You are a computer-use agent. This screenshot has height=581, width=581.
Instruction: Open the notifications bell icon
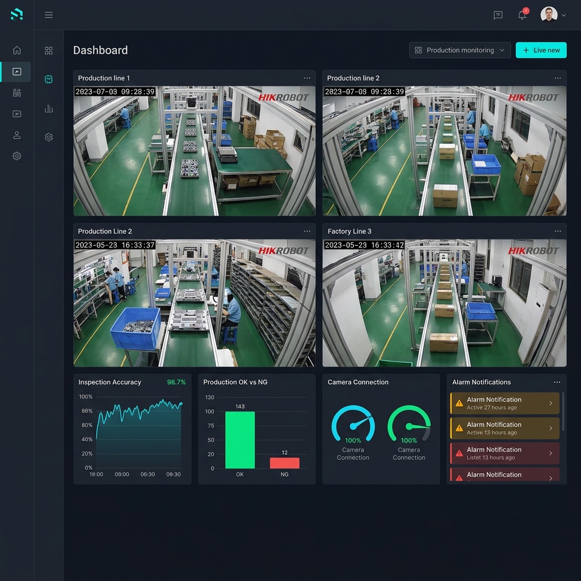pyautogui.click(x=522, y=15)
